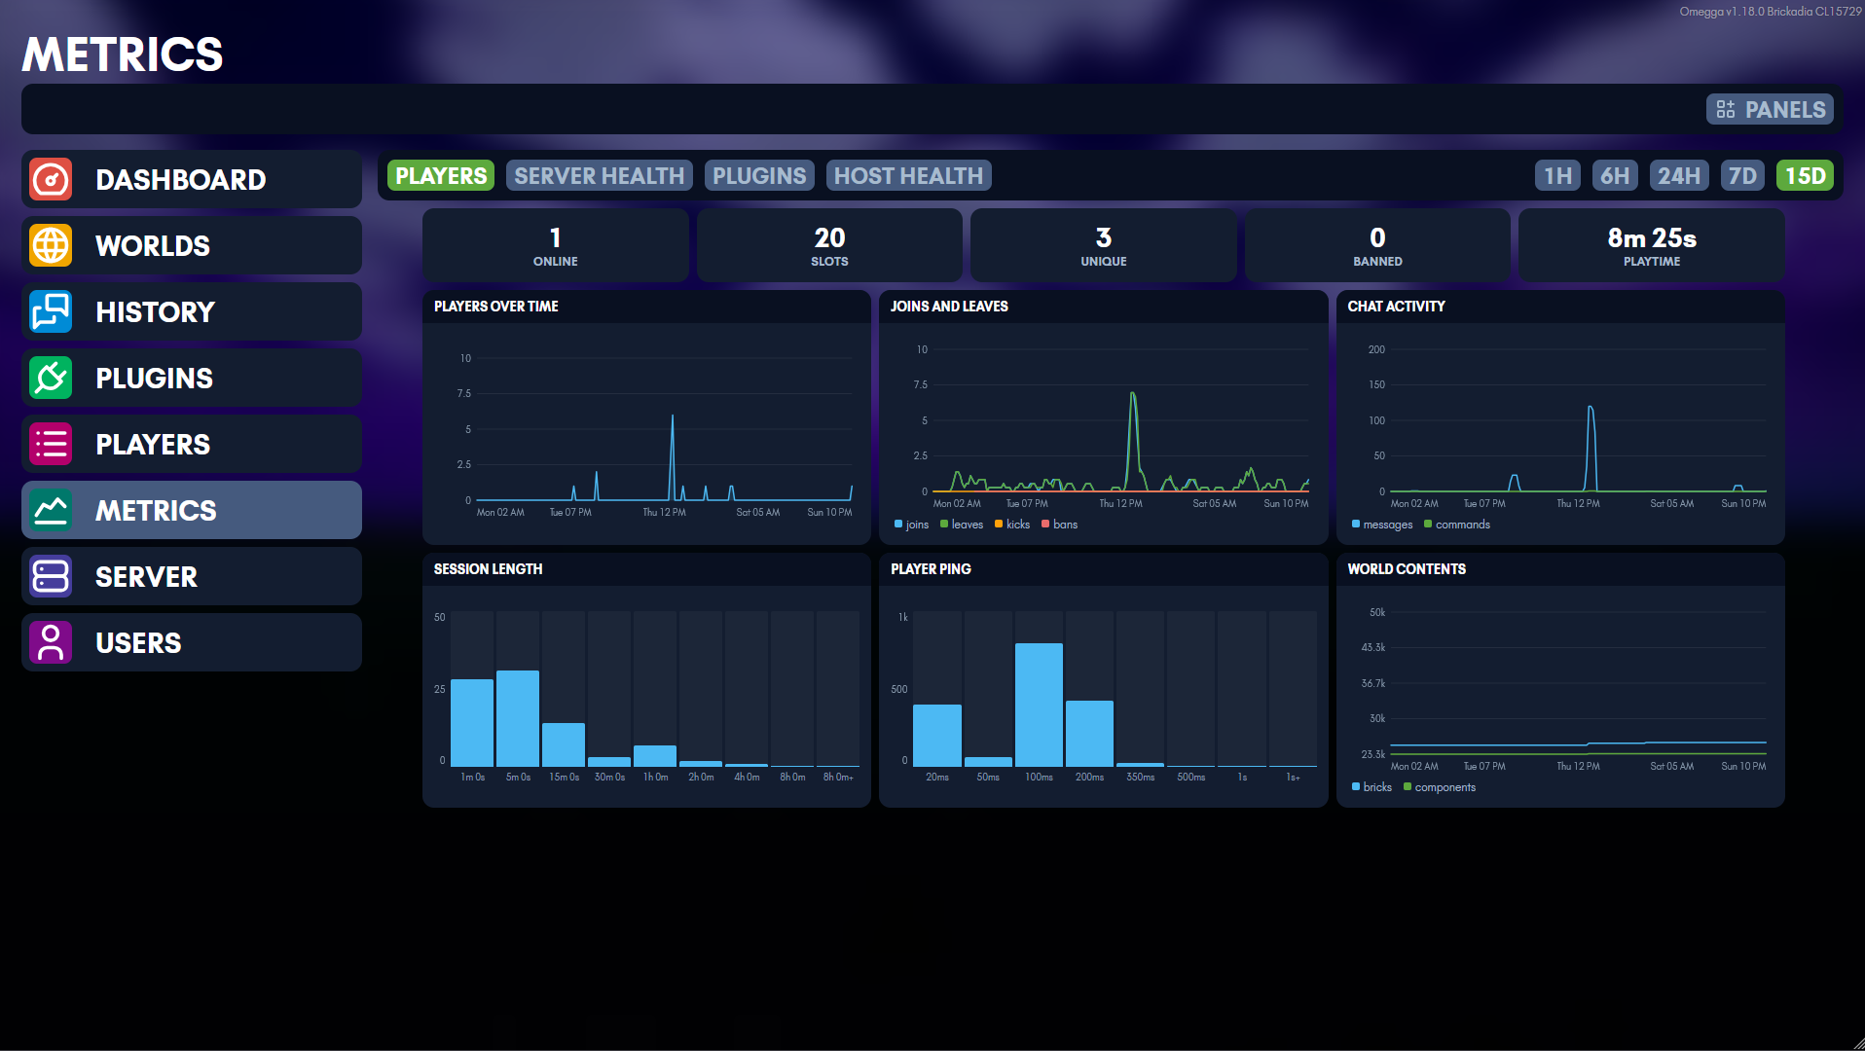
Task: Open WORLDS sidebar entry
Action: 192,245
